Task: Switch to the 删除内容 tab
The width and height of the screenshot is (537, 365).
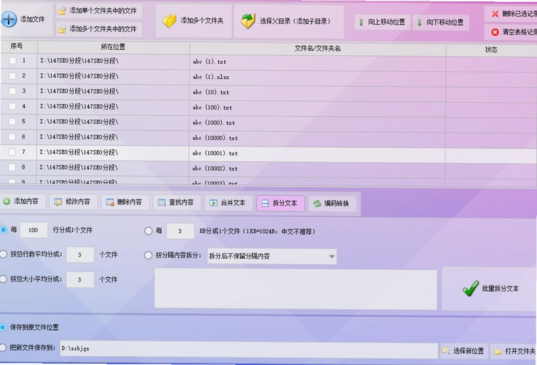Action: point(125,202)
